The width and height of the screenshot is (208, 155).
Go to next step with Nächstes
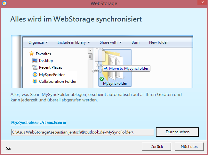189,146
